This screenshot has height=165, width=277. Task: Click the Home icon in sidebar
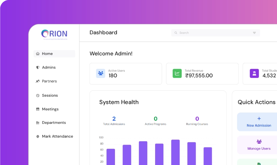pyautogui.click(x=38, y=54)
